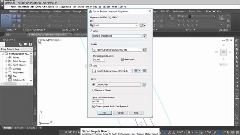240x135 pixels.
Task: Toggle the Weed points checkbox
Action: [x=123, y=59]
